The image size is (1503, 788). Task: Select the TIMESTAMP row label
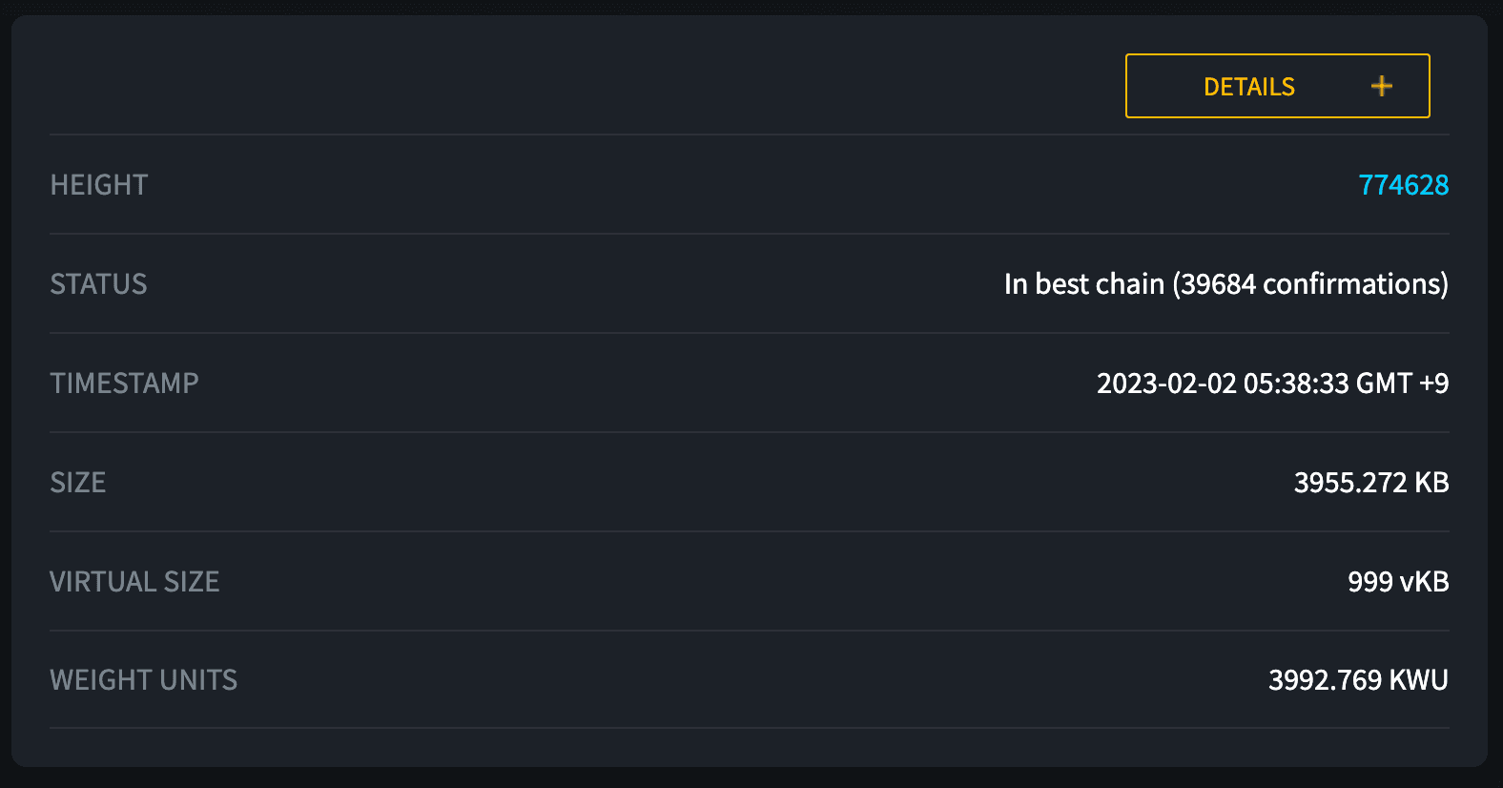[124, 384]
